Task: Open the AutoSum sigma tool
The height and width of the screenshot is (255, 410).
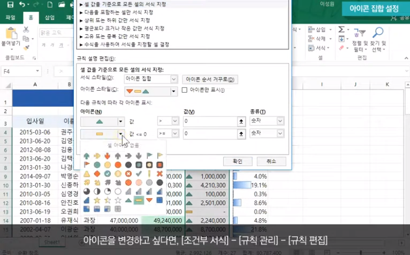Action: tap(341, 29)
